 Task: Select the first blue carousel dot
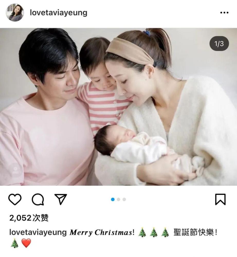tap(113, 199)
